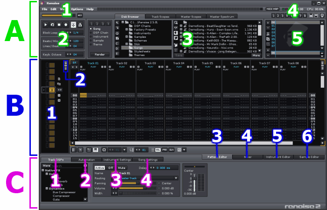Viewport: 327px width, 210px height.
Task: Open the Routing dropdown for Track 01
Action: [176, 178]
